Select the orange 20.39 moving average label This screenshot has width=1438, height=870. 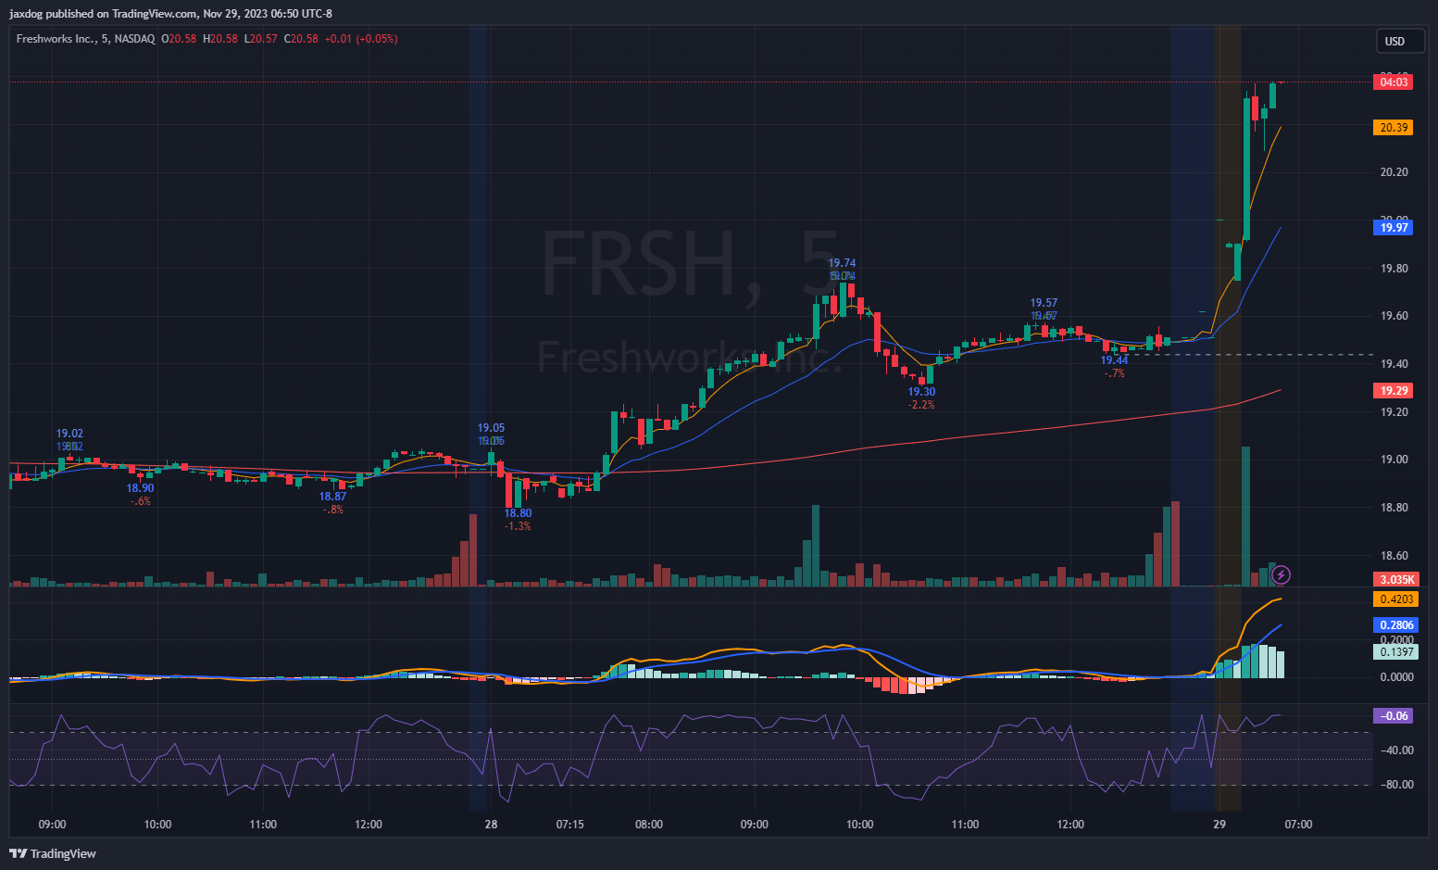click(x=1393, y=128)
